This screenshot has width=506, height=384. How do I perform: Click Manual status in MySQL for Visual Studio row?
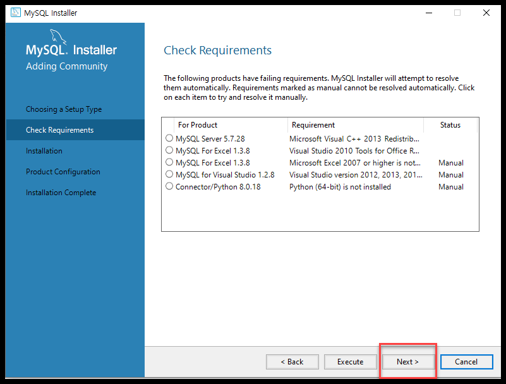pyautogui.click(x=451, y=175)
